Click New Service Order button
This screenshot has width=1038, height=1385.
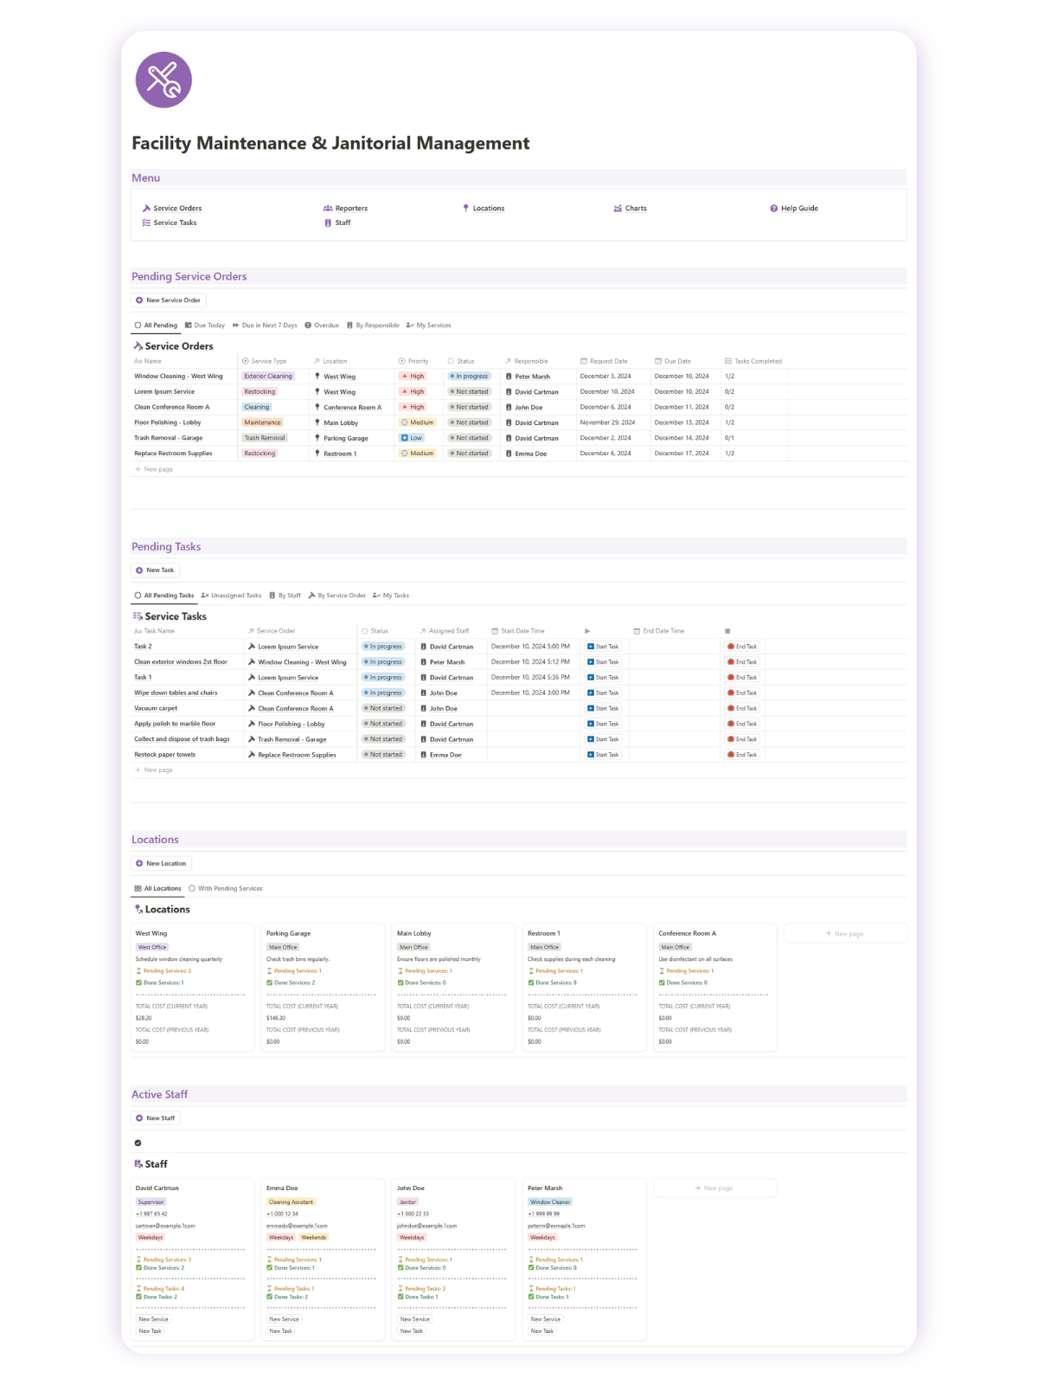tap(169, 300)
